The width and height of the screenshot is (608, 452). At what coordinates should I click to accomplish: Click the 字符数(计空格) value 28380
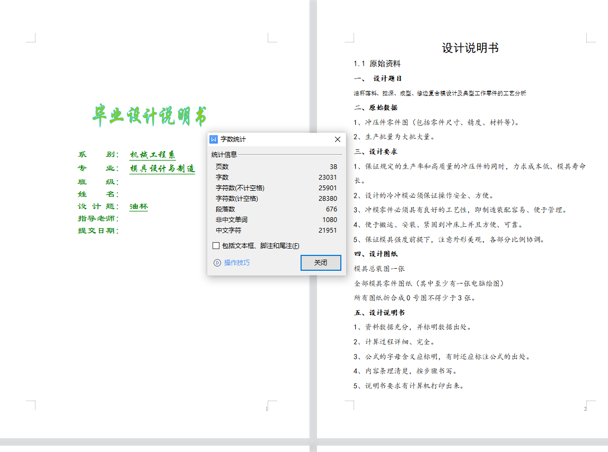click(327, 199)
